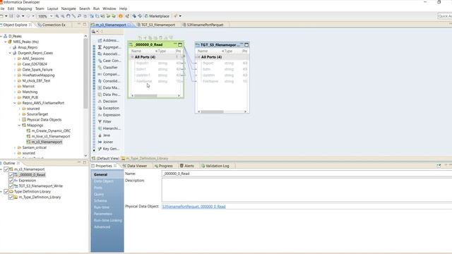452x254 pixels.
Task: Toggle Type Definition Library checkbox
Action: tap(6, 191)
